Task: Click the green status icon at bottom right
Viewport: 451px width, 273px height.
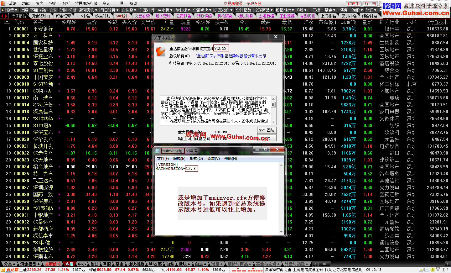Action: coord(432,270)
